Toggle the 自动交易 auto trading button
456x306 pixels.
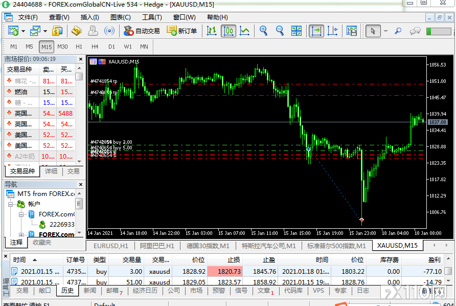[x=142, y=31]
